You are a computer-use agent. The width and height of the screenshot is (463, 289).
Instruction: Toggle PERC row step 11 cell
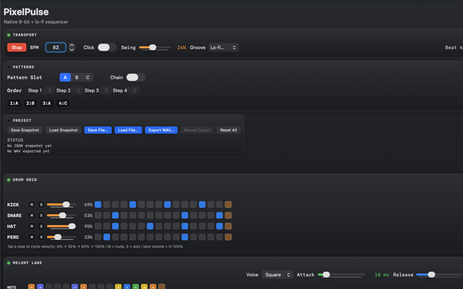point(185,237)
